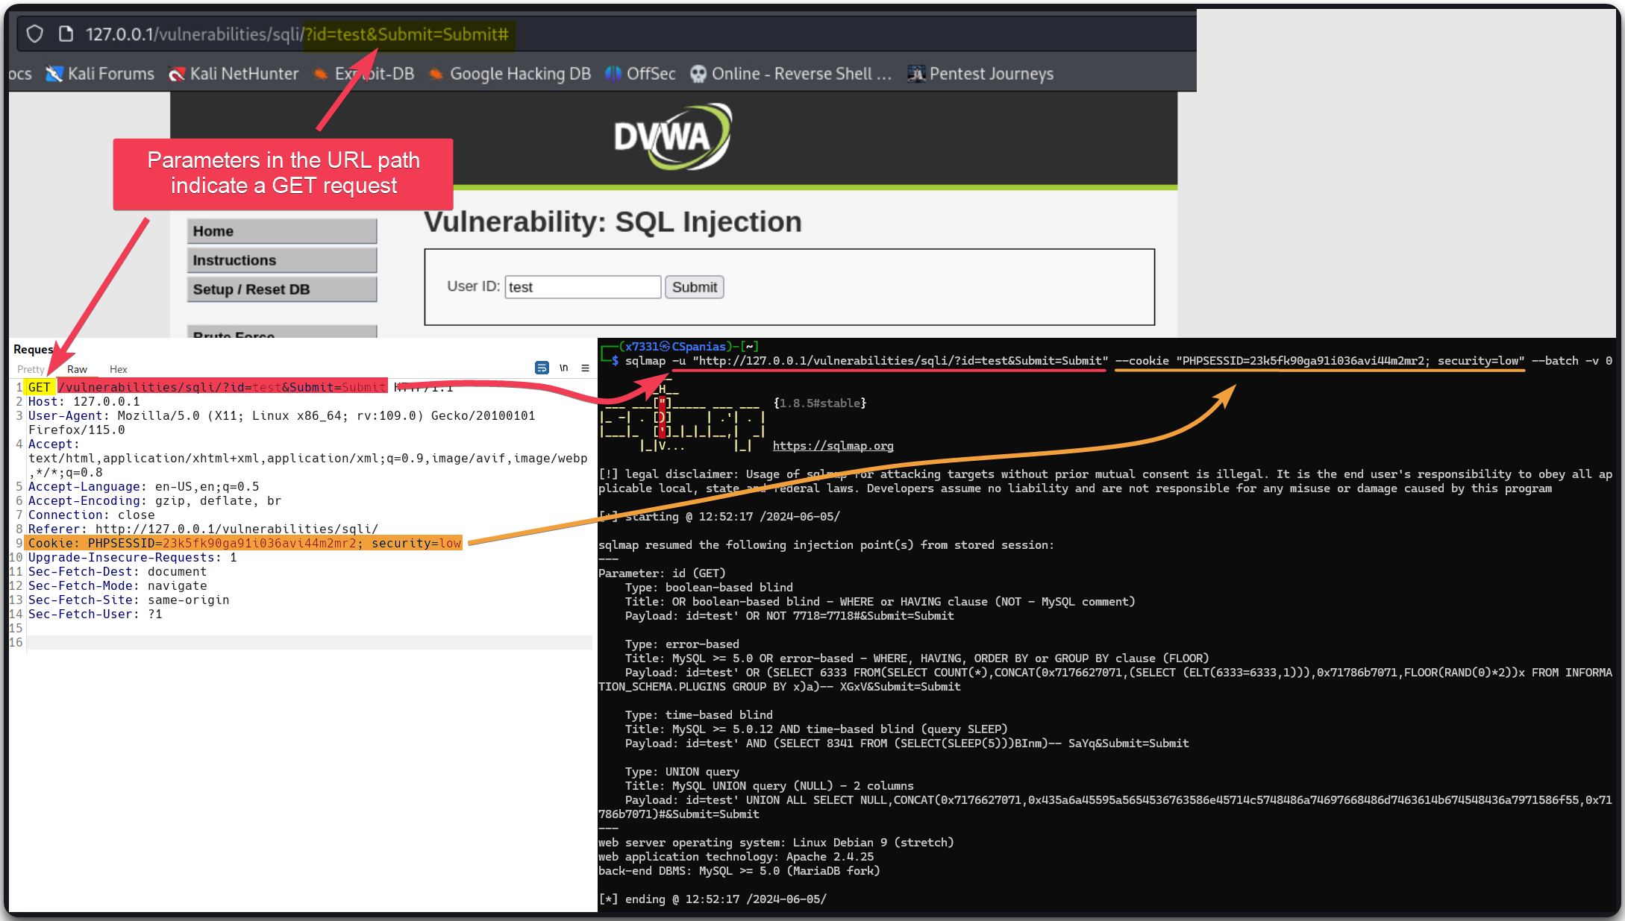Click the Sec-Fetch-Dest: document line
This screenshot has height=921, width=1625.
pos(117,571)
